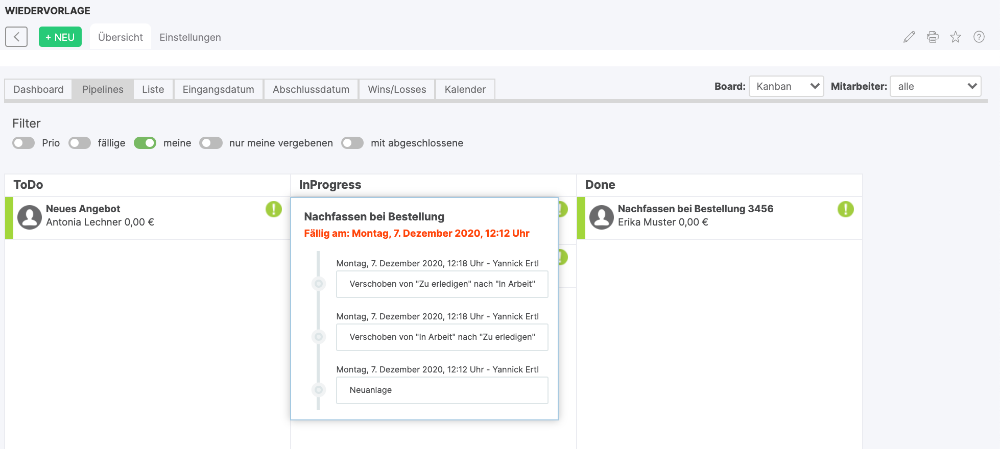Open the Einstellungen link
The height and width of the screenshot is (449, 1000).
tap(190, 37)
